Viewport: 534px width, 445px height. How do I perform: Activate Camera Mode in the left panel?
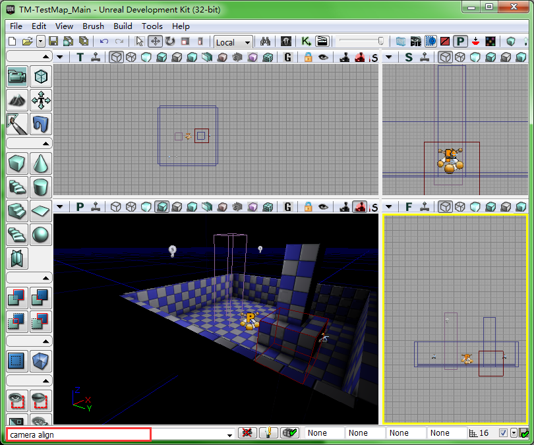17,76
